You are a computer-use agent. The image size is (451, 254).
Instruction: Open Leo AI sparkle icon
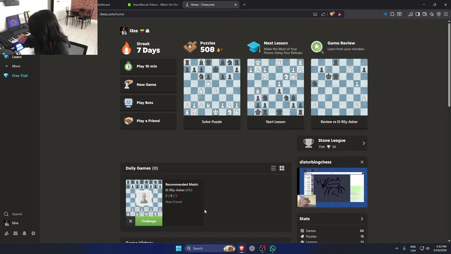point(432,14)
